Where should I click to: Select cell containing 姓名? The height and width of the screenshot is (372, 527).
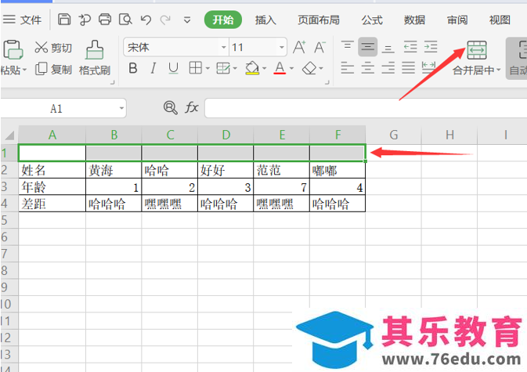[52, 171]
